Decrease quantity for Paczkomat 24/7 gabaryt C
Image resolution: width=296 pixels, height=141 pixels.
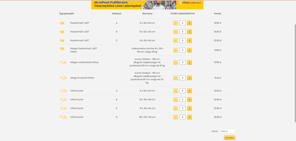point(176,40)
